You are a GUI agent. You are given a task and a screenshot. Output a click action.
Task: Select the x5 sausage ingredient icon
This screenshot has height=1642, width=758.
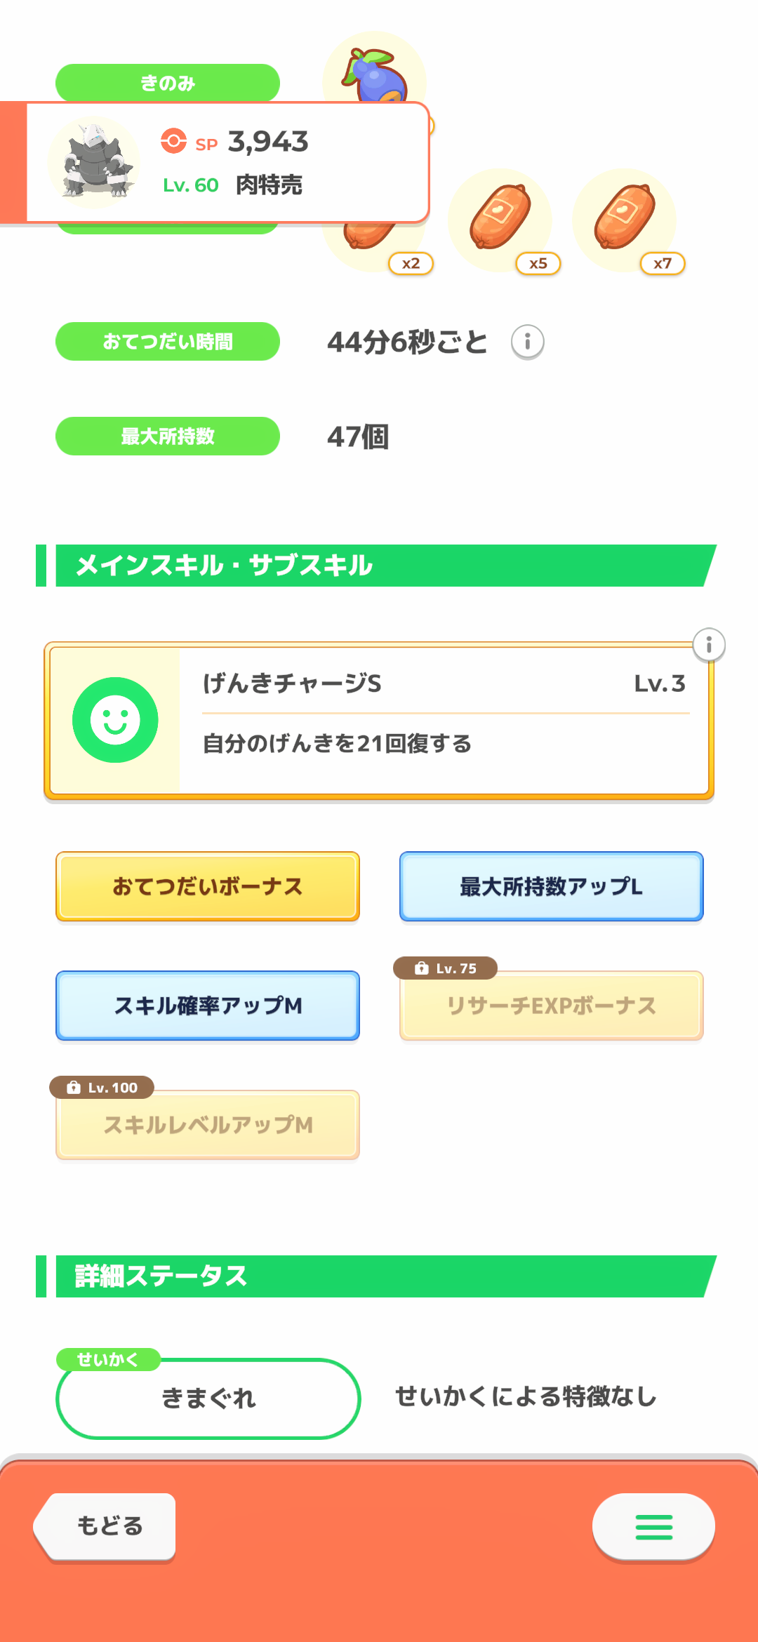click(500, 219)
